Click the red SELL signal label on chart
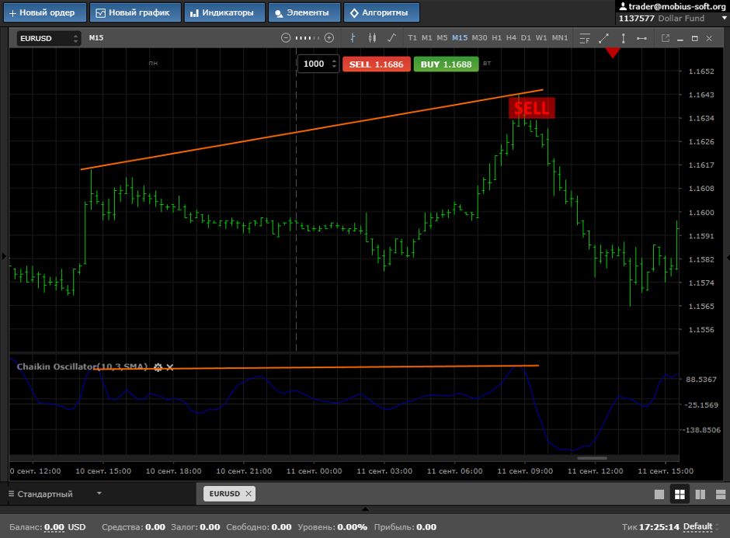Viewport: 730px width, 538px height. [x=532, y=108]
